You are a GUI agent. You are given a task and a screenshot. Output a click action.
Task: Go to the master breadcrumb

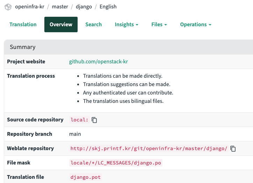tap(60, 7)
